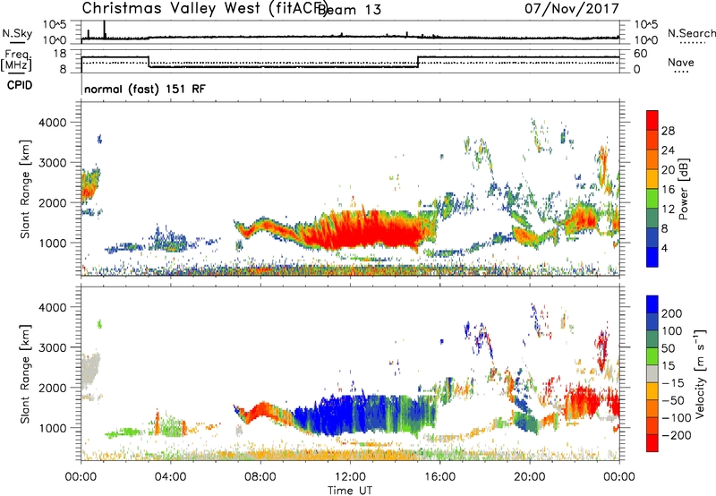Click the '28' power color bar value
Image resolution: width=716 pixels, height=496 pixels.
tap(668, 131)
